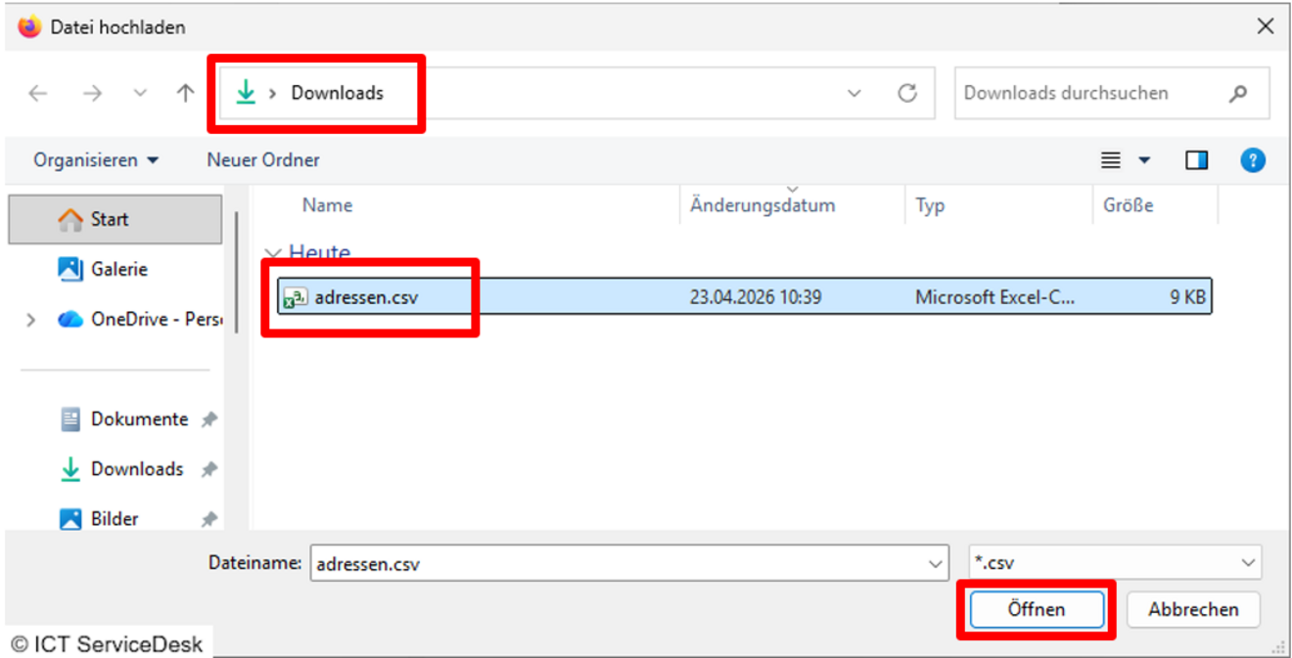Viewport: 1292px width, 658px height.
Task: Expand the address bar history dropdown
Action: coord(854,94)
